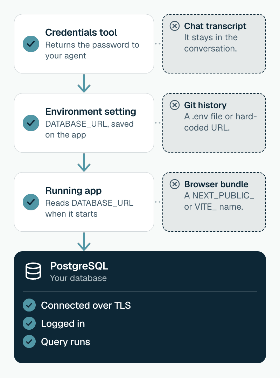The width and height of the screenshot is (280, 378).
Task: Click the Environment setting checkmark icon
Action: coord(31,123)
